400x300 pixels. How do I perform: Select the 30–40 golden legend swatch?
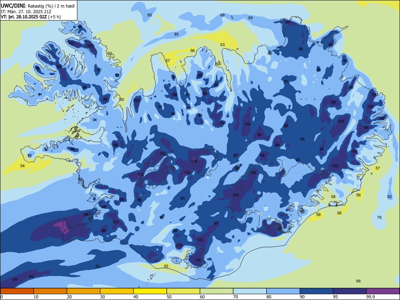click(x=117, y=291)
